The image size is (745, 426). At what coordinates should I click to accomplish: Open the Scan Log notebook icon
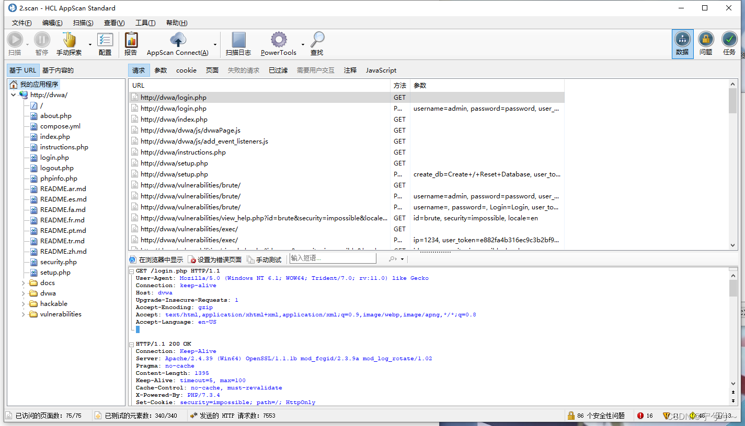[x=238, y=40]
